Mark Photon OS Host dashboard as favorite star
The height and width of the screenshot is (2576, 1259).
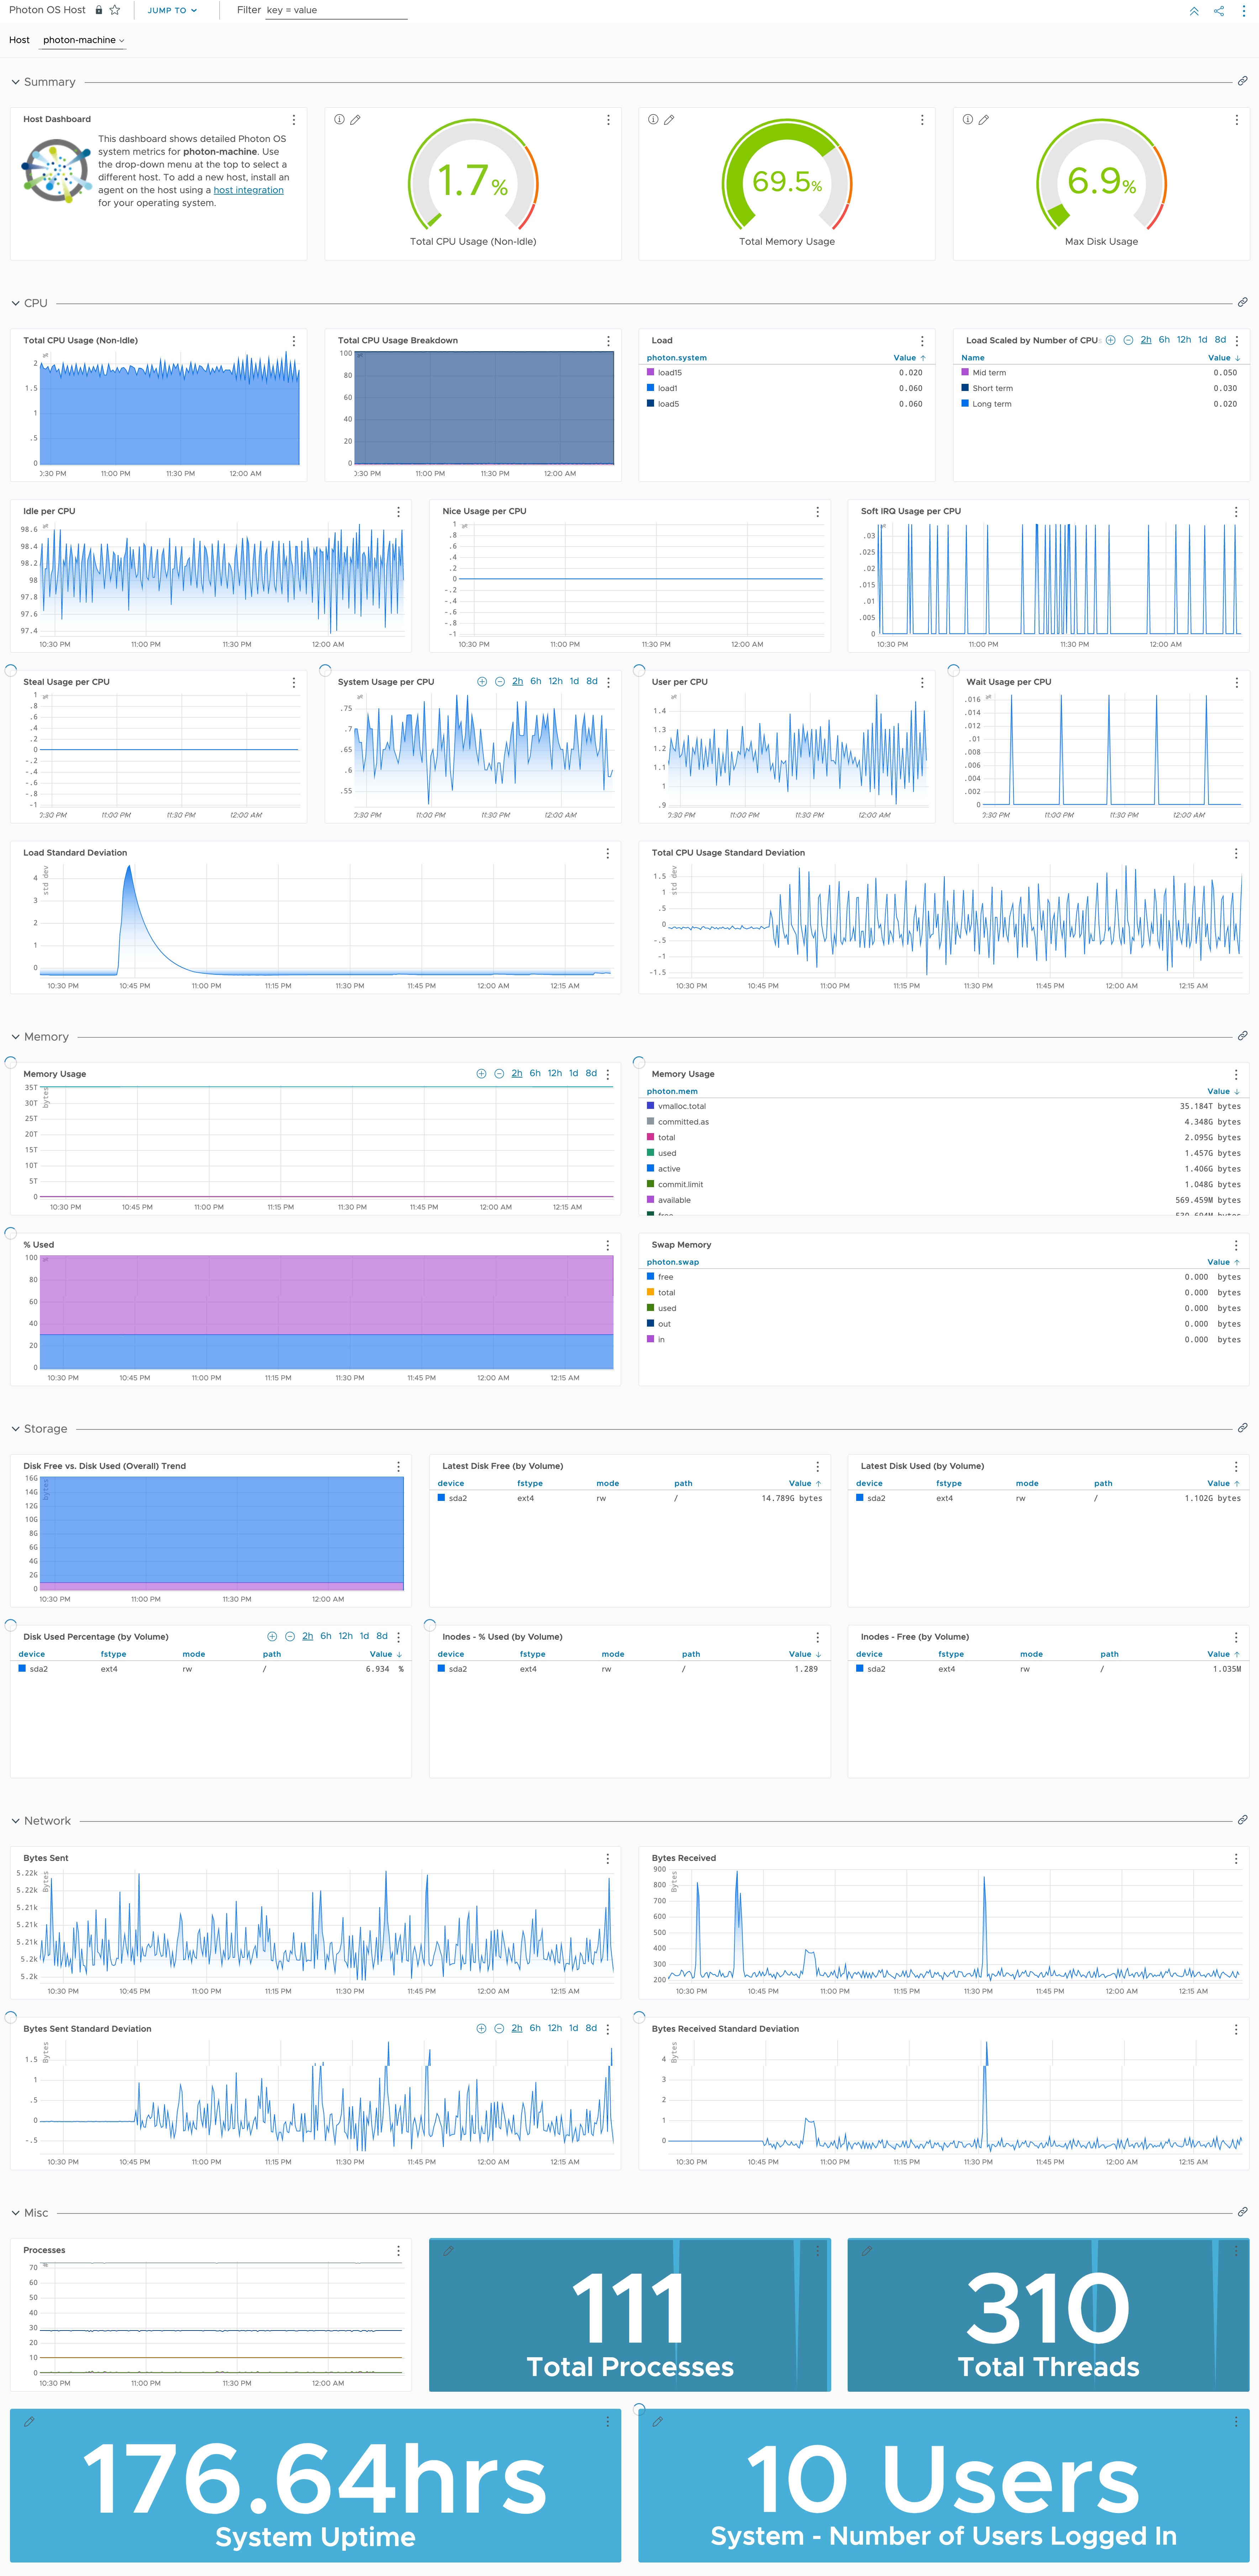115,10
